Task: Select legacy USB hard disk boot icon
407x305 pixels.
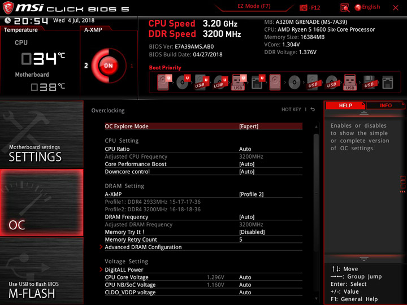Action: [313, 82]
